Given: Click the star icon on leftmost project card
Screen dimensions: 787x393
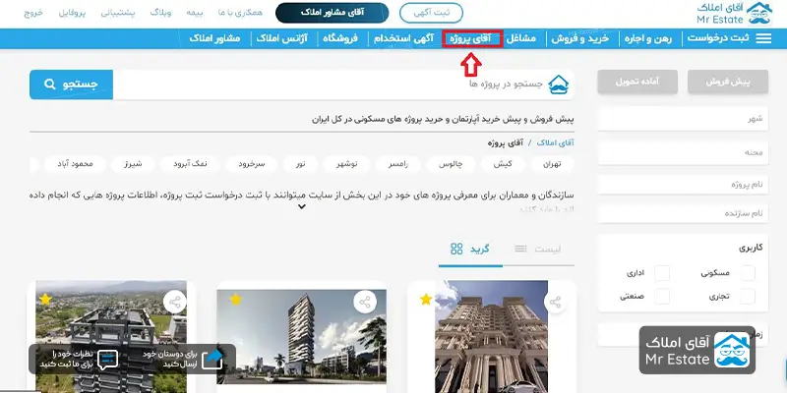Looking at the screenshot, I should tap(44, 299).
